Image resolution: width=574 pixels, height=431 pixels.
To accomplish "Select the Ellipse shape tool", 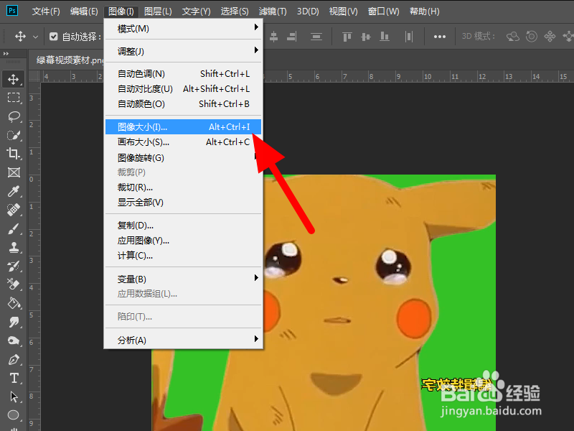I will (x=14, y=415).
